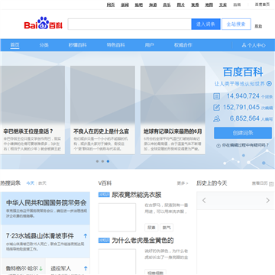Image resolution: width=275 pixels, height=275 pixels.
Task: Click the entries count document icon
Action: [x=217, y=96]
